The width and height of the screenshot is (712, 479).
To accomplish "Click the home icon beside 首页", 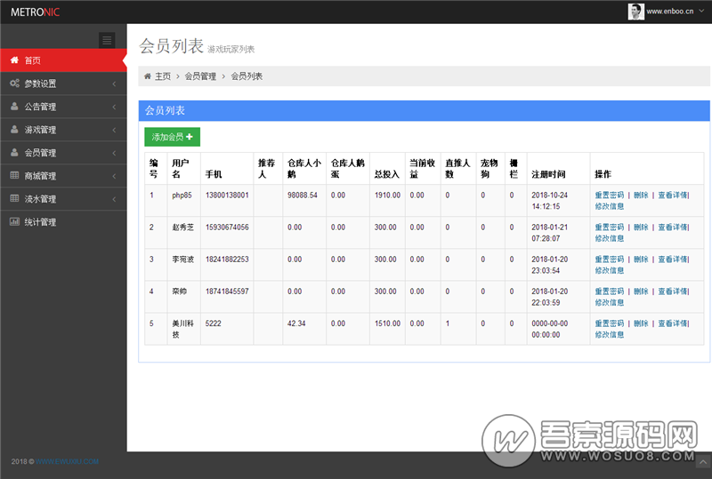I will (x=14, y=60).
